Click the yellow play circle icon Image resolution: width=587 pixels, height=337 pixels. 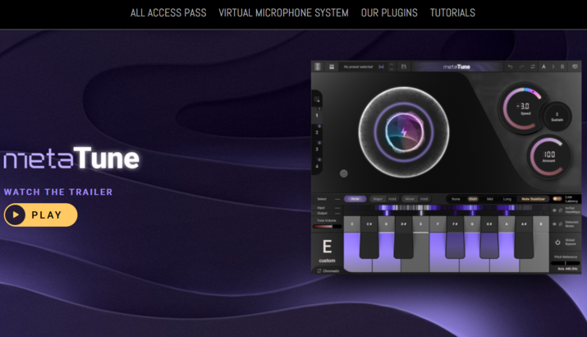(15, 215)
